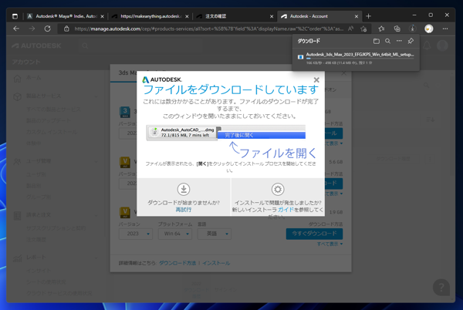
Task: Search downloads in the ダウンロード panel
Action: click(387, 41)
